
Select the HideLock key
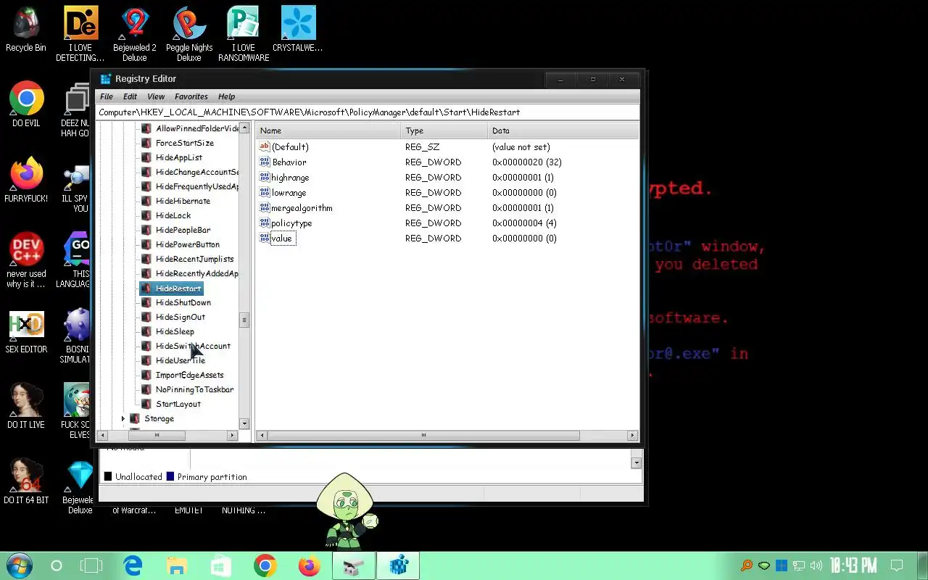coord(173,215)
